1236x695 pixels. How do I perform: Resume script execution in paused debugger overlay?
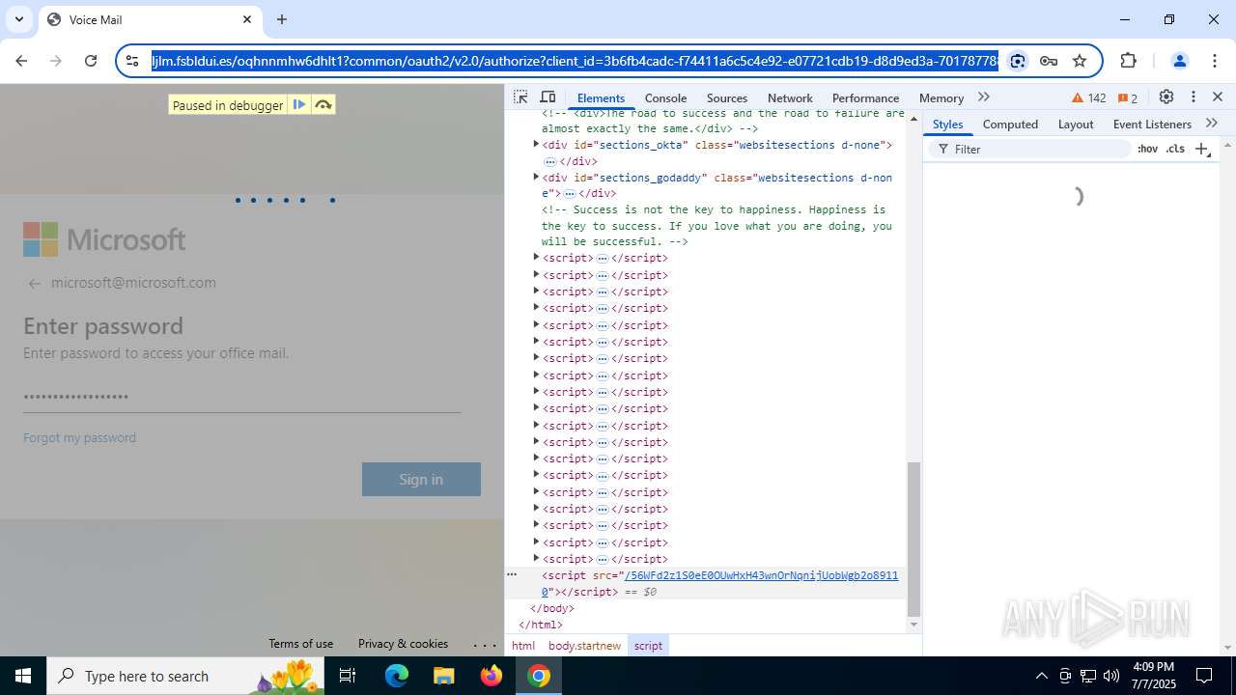pos(299,105)
